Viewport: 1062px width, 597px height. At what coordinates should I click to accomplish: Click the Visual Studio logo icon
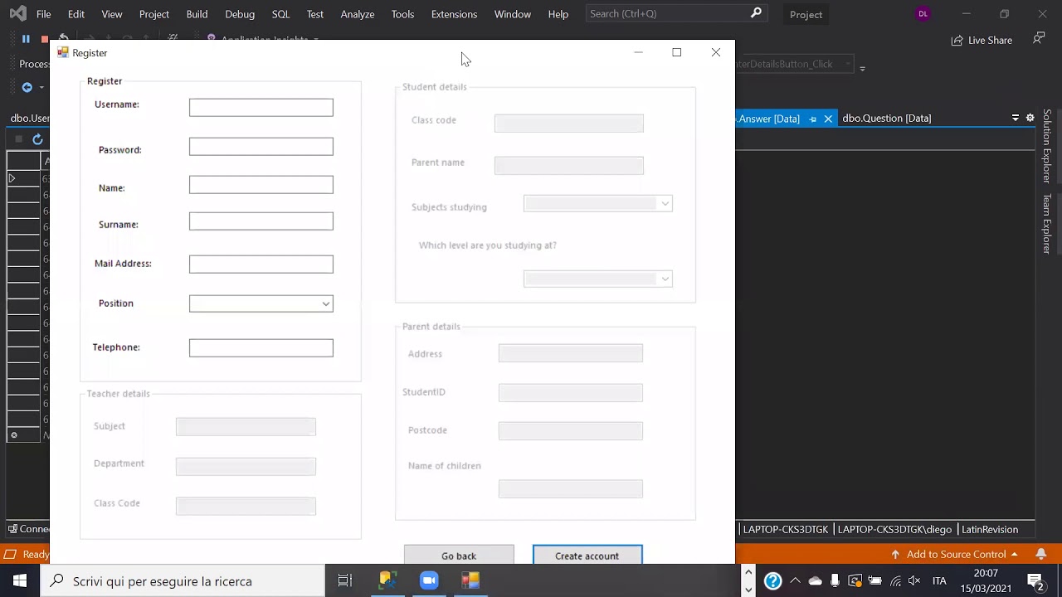[17, 14]
